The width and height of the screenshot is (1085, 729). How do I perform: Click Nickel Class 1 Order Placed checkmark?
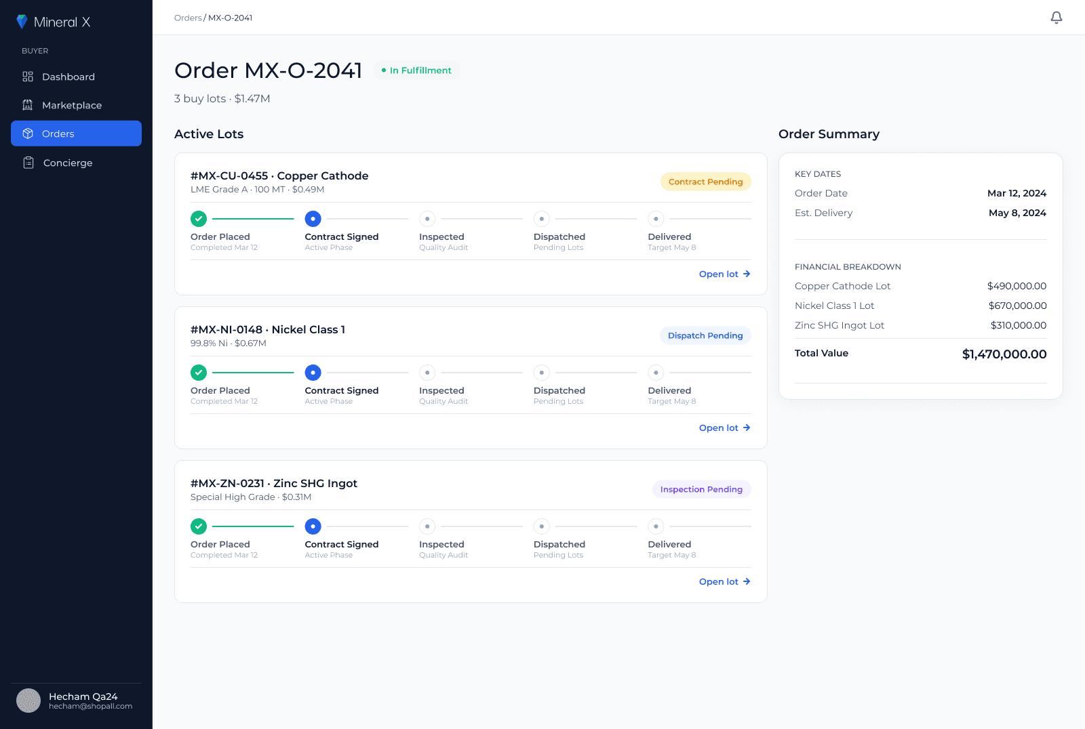tap(199, 373)
